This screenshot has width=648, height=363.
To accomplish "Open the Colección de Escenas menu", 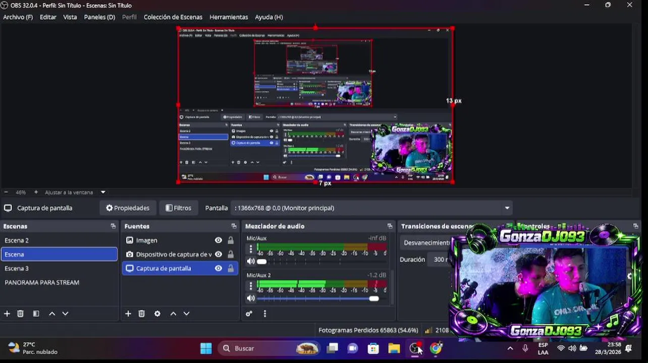I will pyautogui.click(x=173, y=17).
